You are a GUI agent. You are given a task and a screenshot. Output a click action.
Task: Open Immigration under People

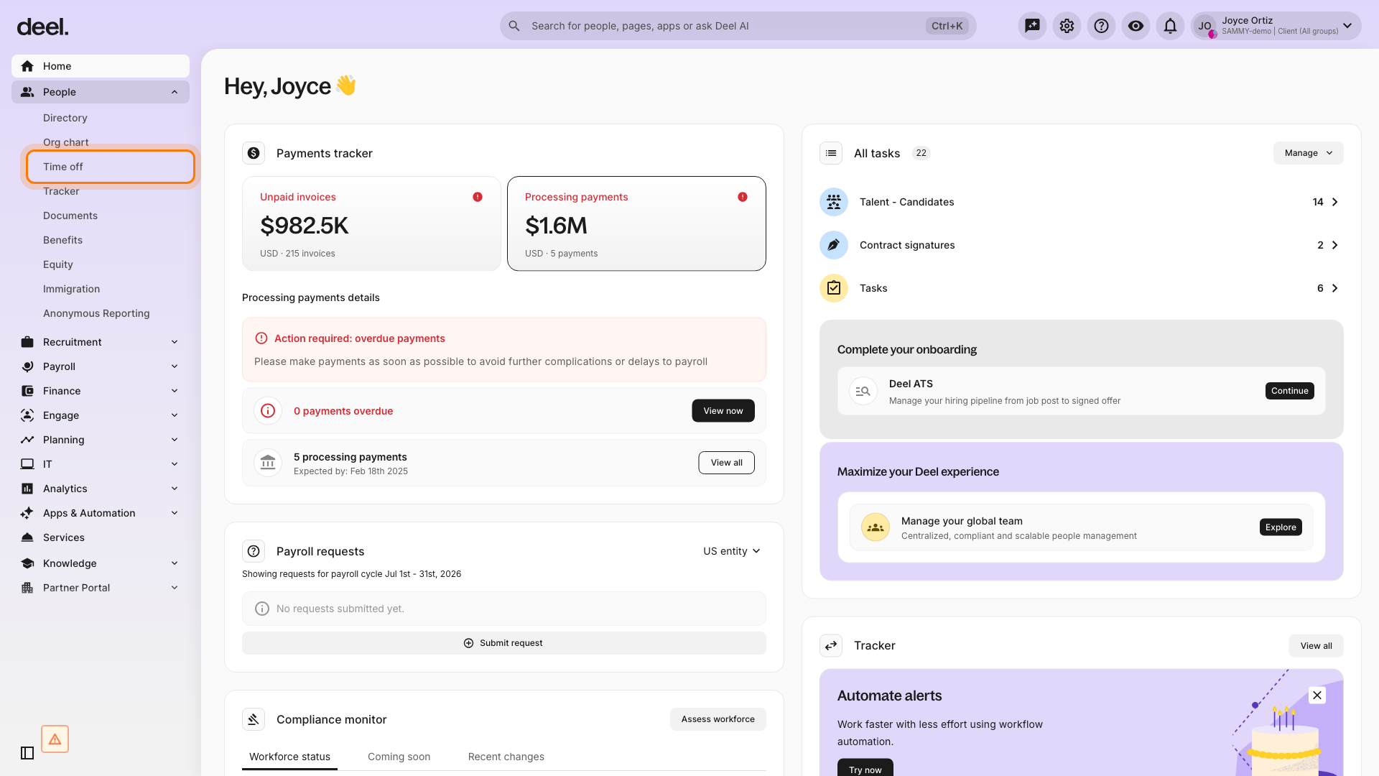pos(71,289)
